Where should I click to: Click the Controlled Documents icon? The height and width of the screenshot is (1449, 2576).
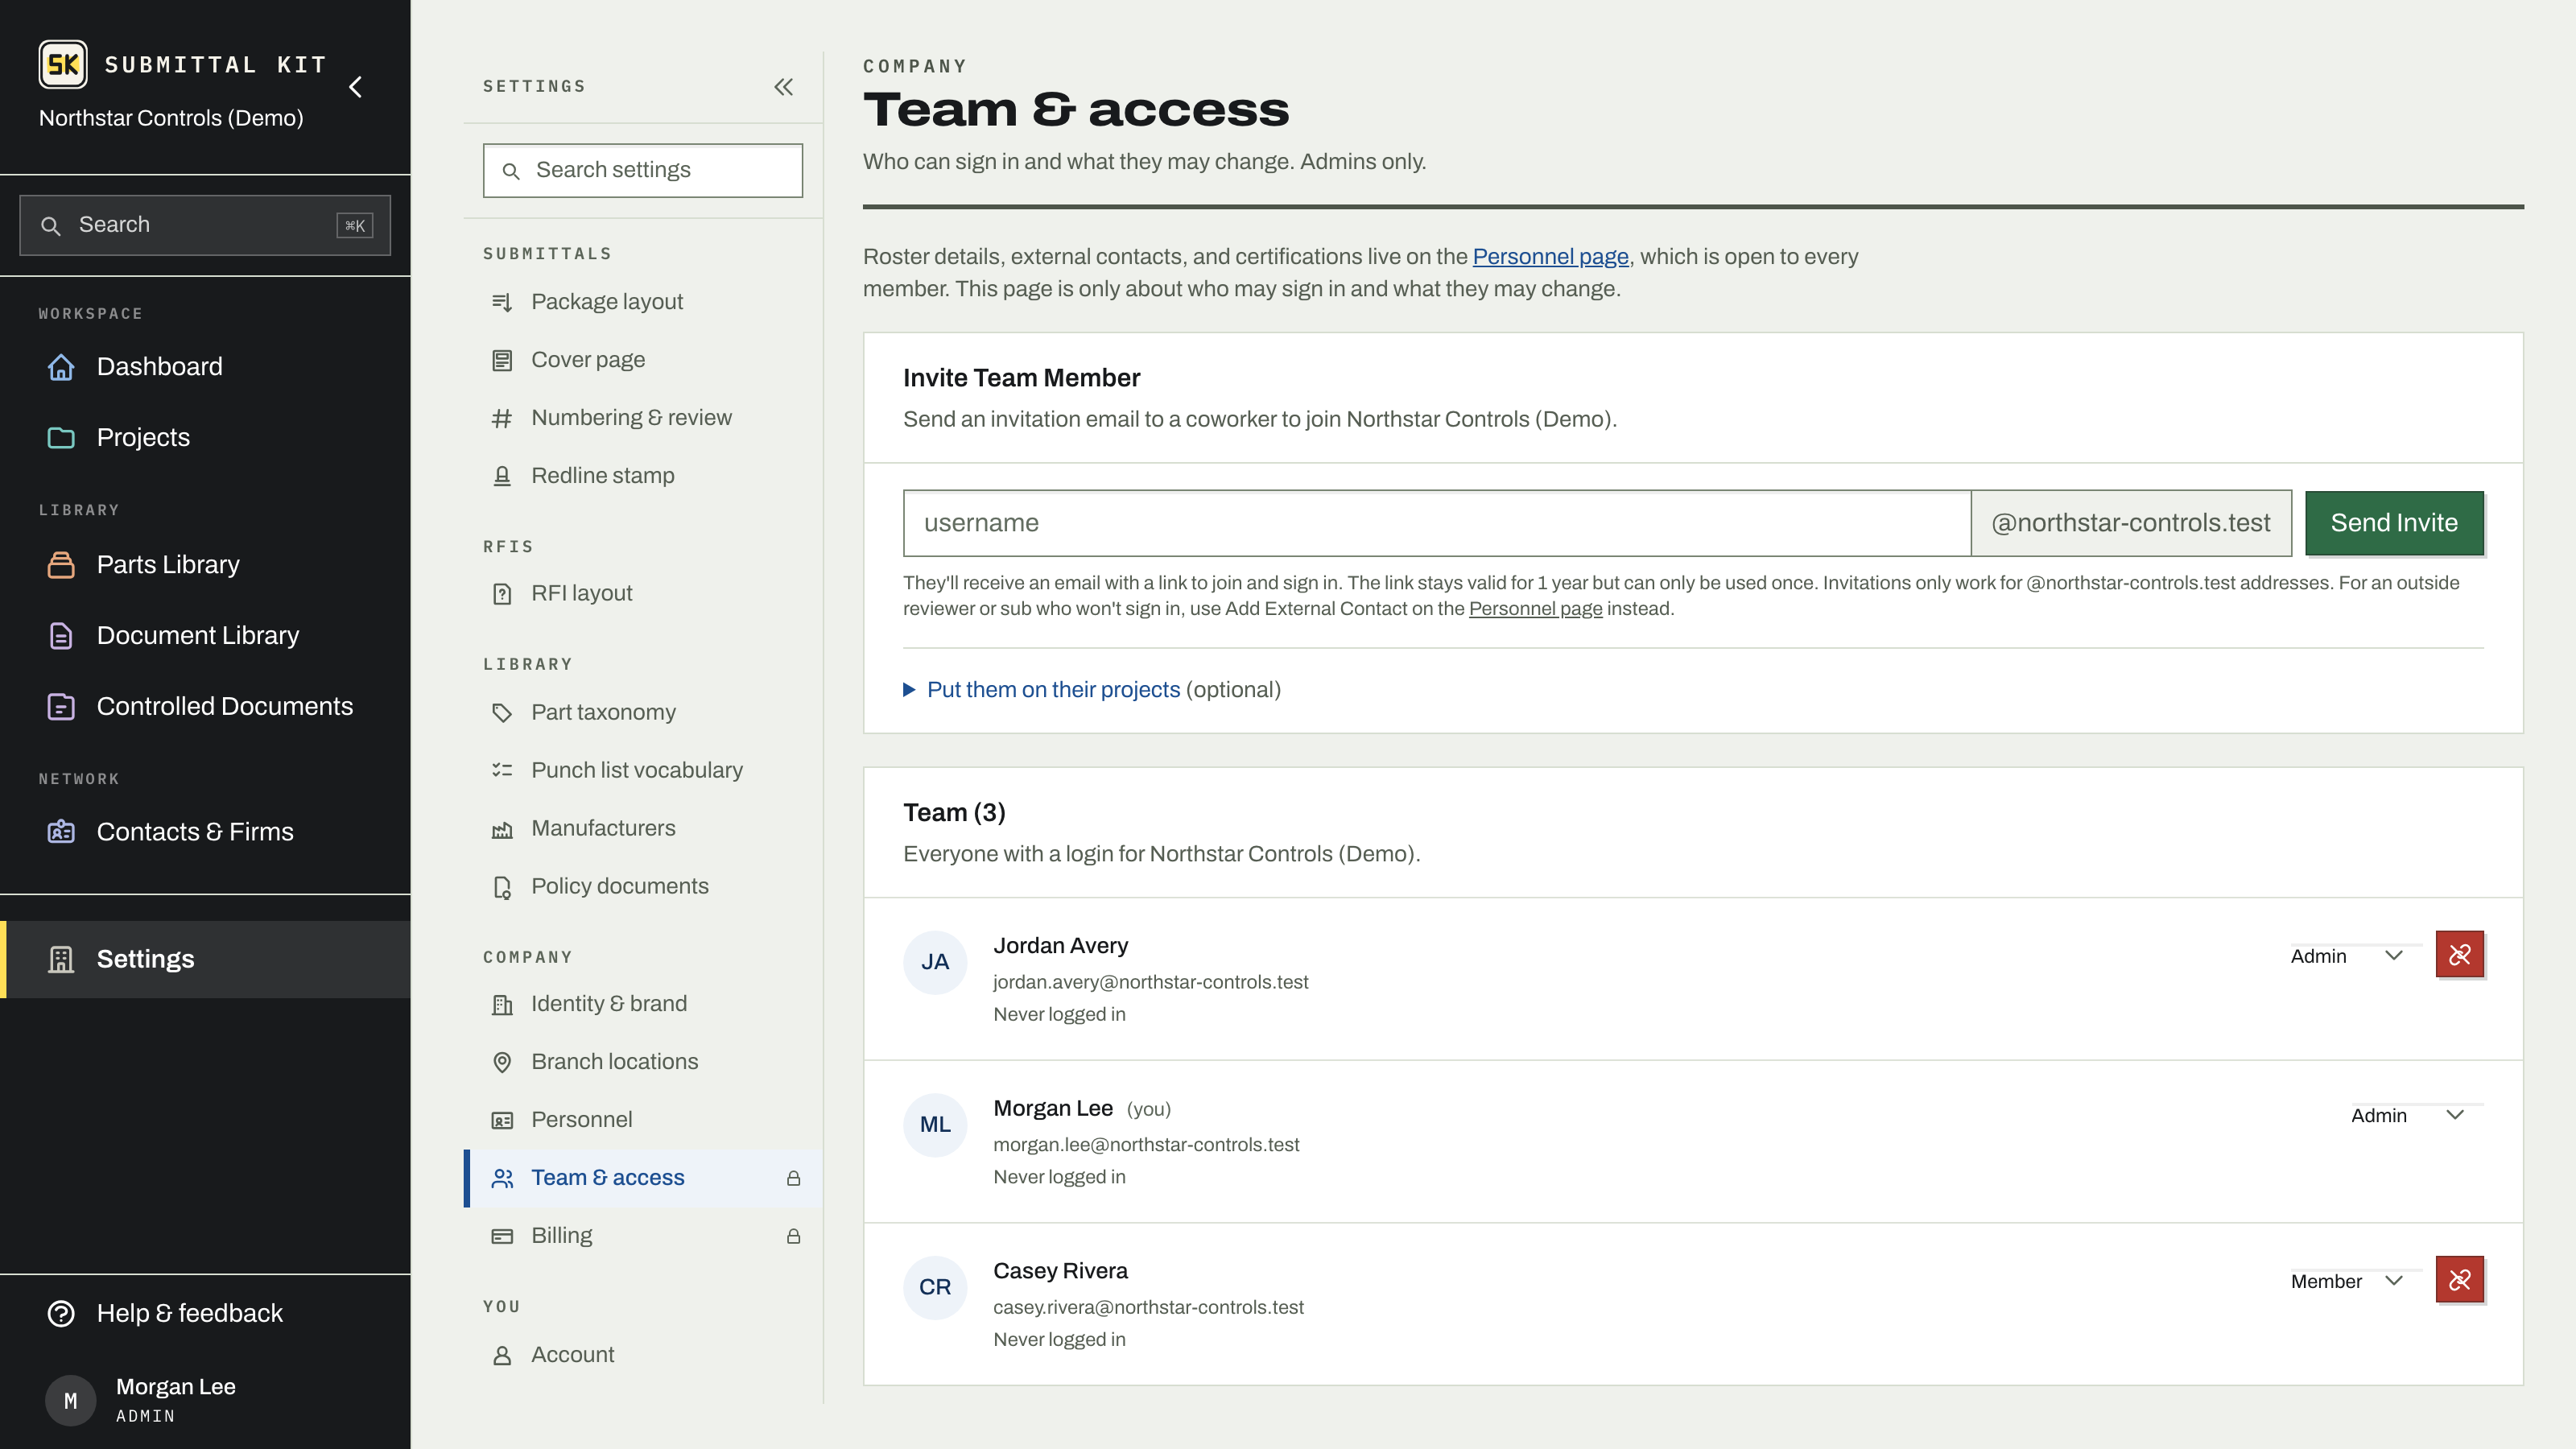(61, 707)
